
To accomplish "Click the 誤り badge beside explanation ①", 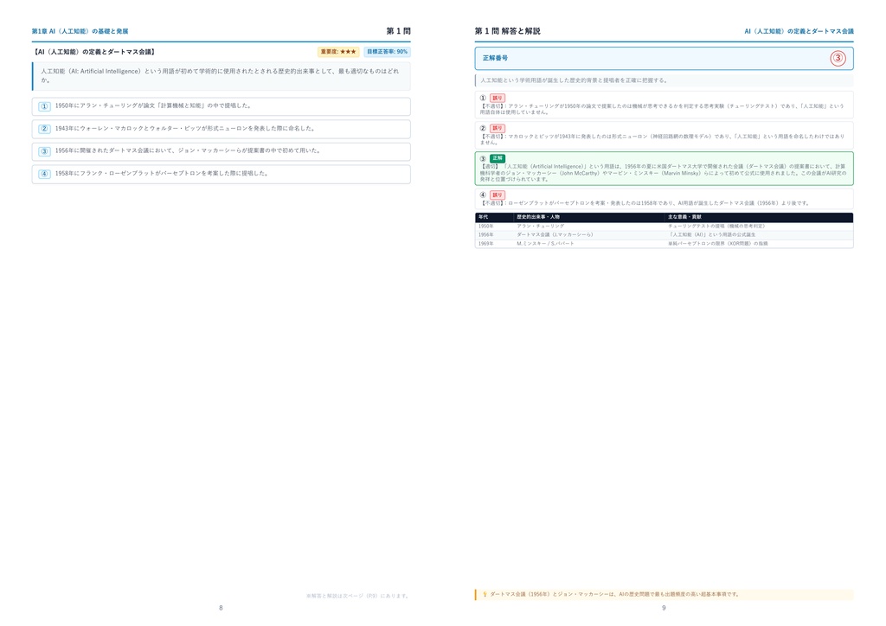I will (x=498, y=99).
